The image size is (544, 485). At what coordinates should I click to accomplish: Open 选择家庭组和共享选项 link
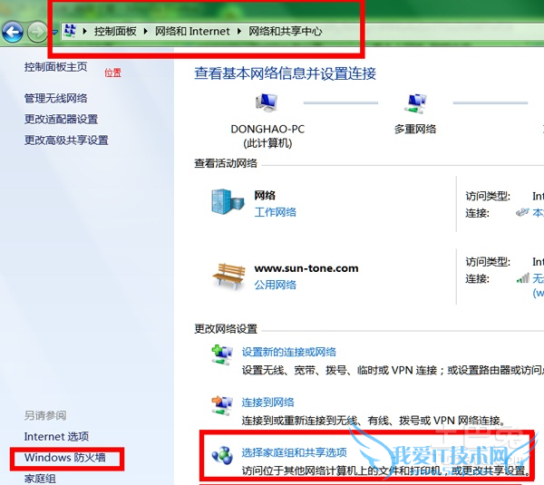click(294, 452)
